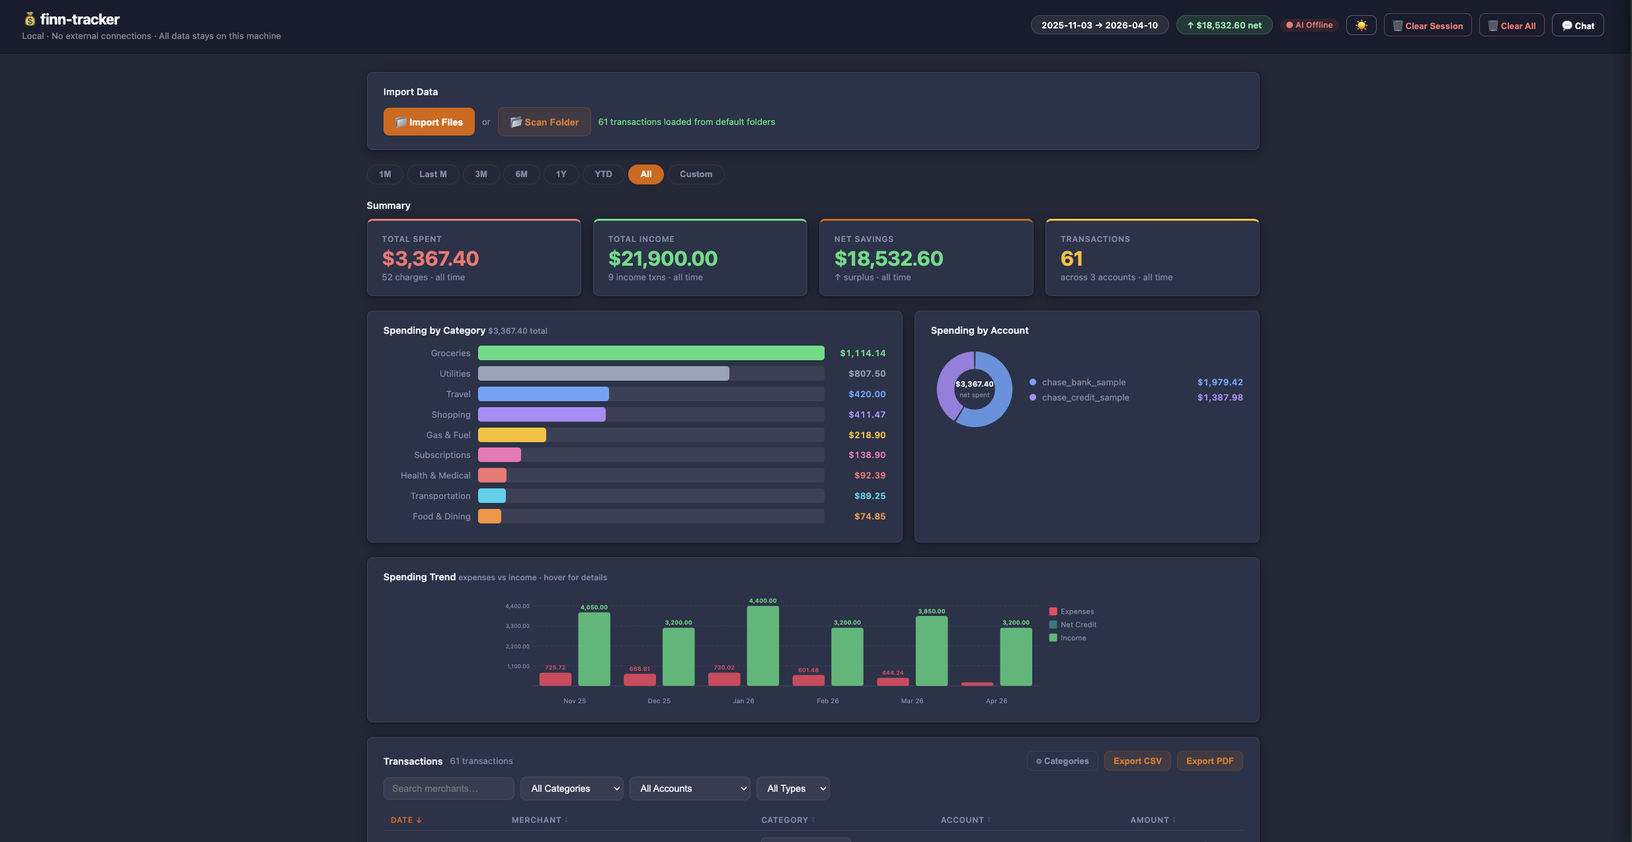Screen dimensions: 1632x842
Task: Click folder icon on Import Files
Action: click(x=401, y=122)
